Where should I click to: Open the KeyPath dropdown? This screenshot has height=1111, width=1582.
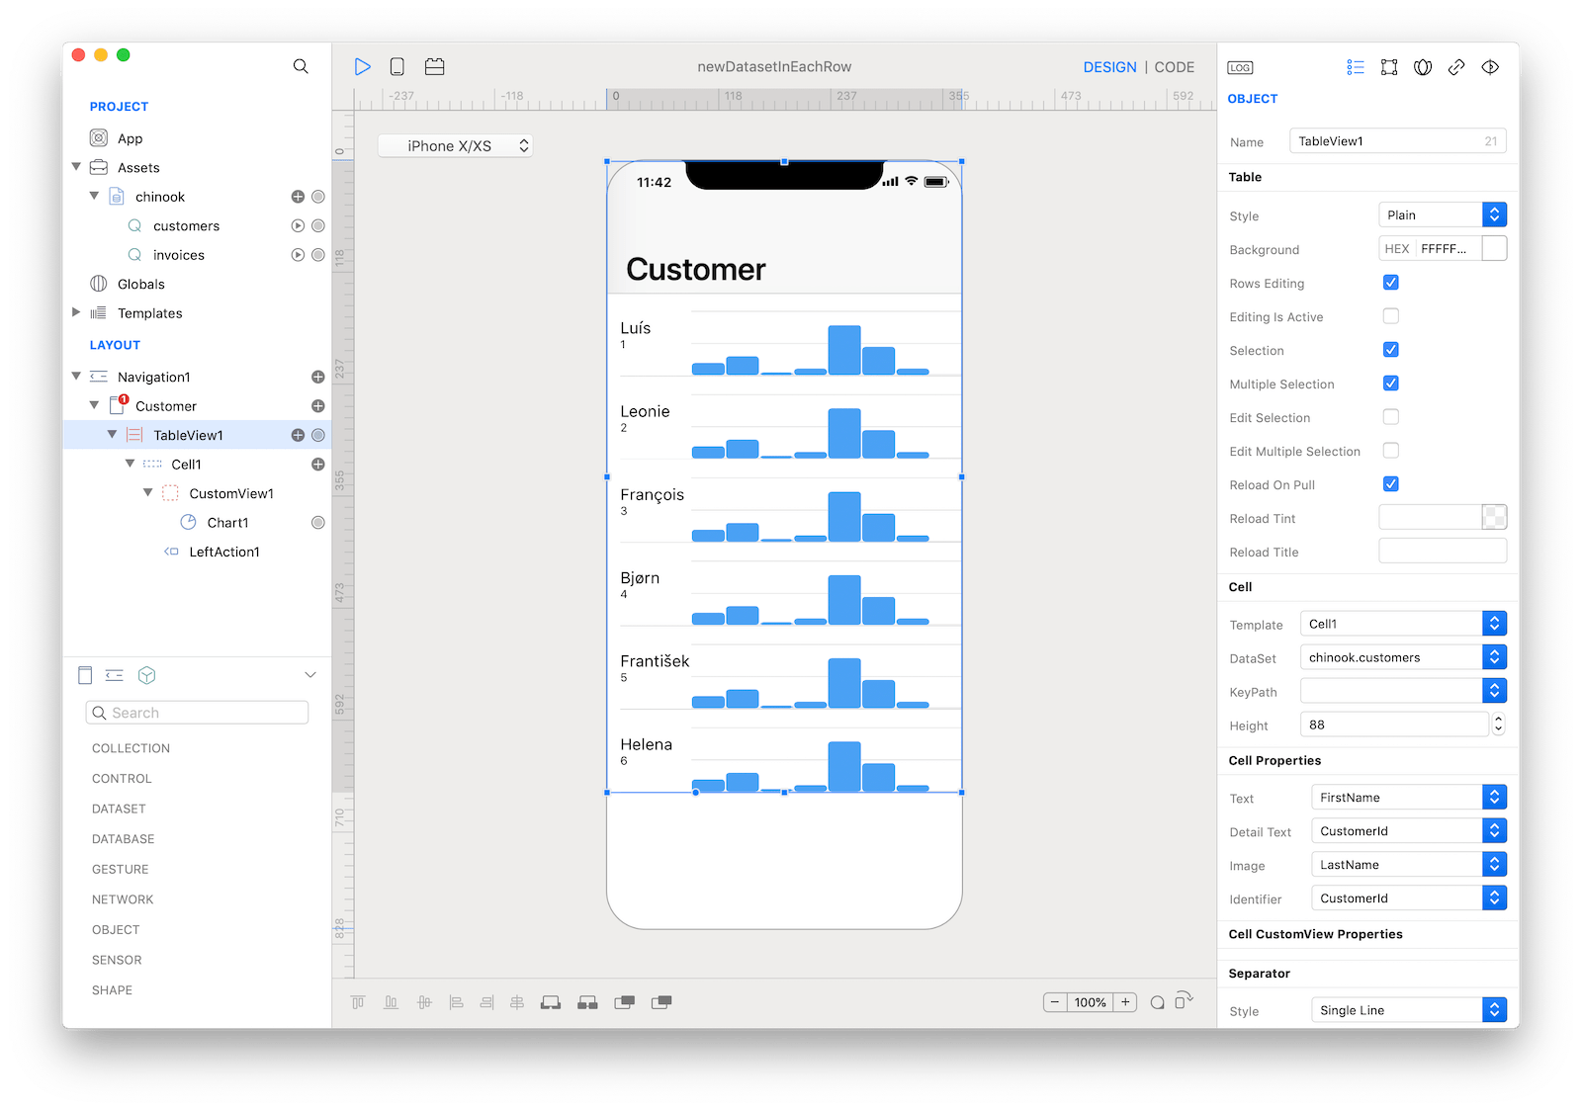[x=1404, y=691]
